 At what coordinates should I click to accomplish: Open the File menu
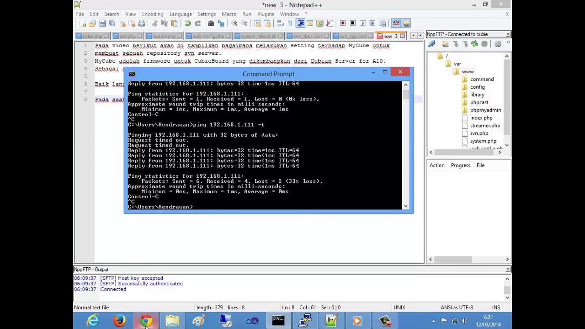80,14
